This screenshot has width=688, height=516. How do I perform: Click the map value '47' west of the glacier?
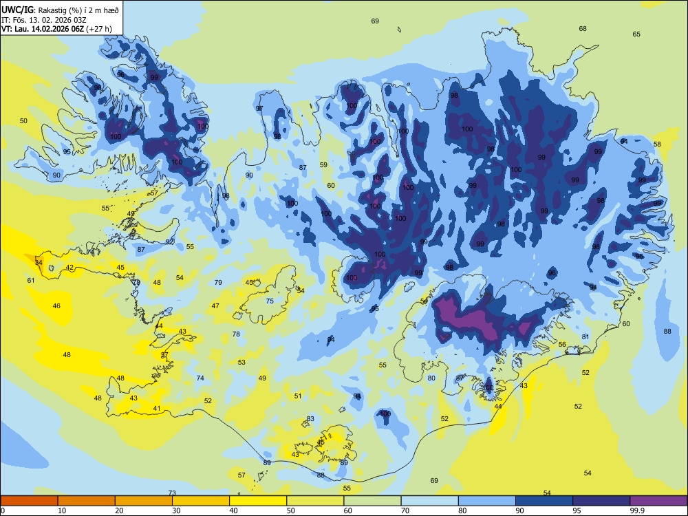click(x=215, y=306)
